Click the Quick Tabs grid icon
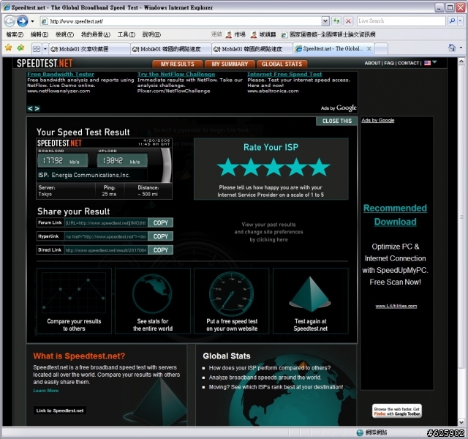 (37, 49)
